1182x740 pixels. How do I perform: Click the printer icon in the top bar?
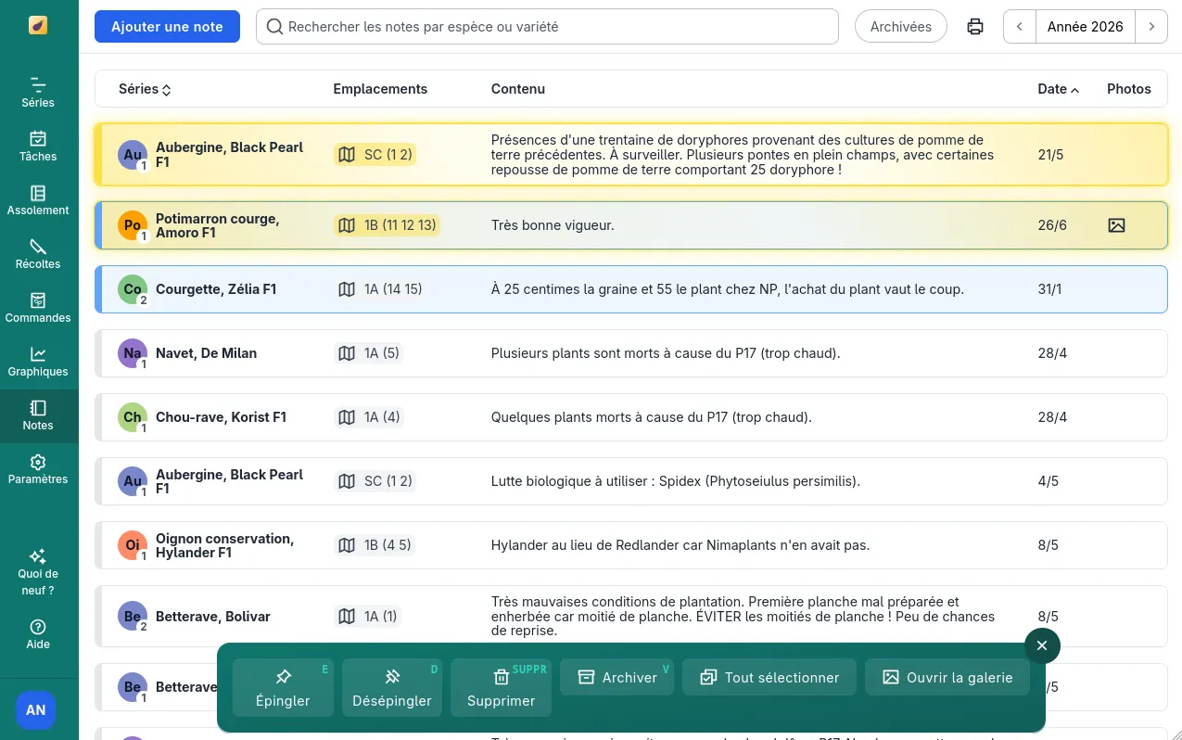pos(975,27)
